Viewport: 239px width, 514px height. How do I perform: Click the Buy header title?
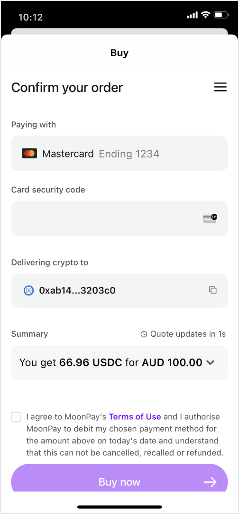click(x=119, y=53)
